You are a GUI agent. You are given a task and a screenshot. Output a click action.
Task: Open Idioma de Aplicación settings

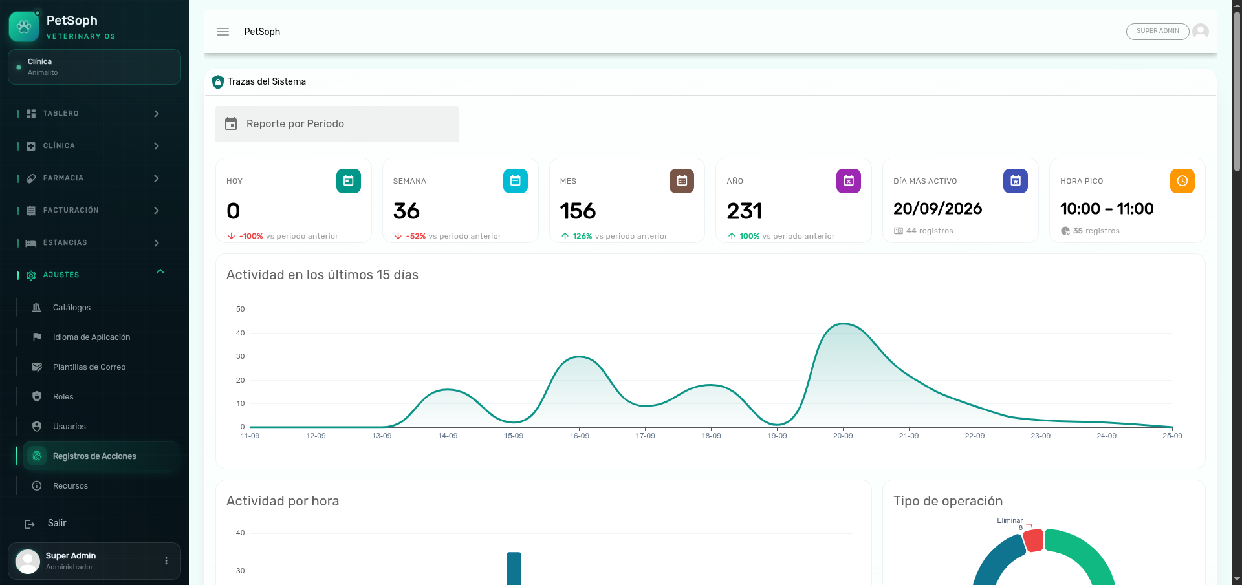(x=102, y=337)
